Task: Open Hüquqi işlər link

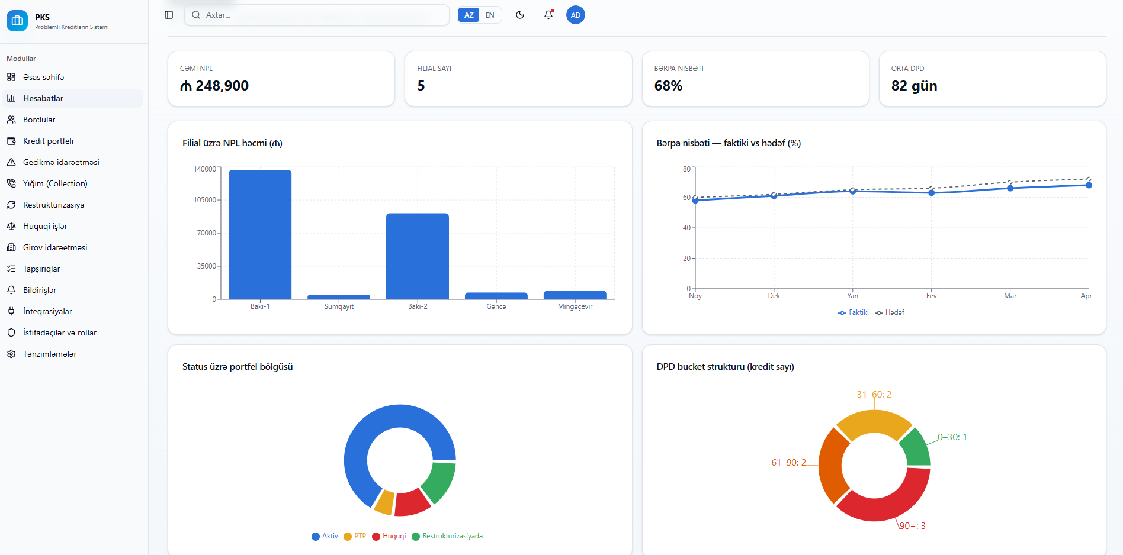Action: [72, 226]
